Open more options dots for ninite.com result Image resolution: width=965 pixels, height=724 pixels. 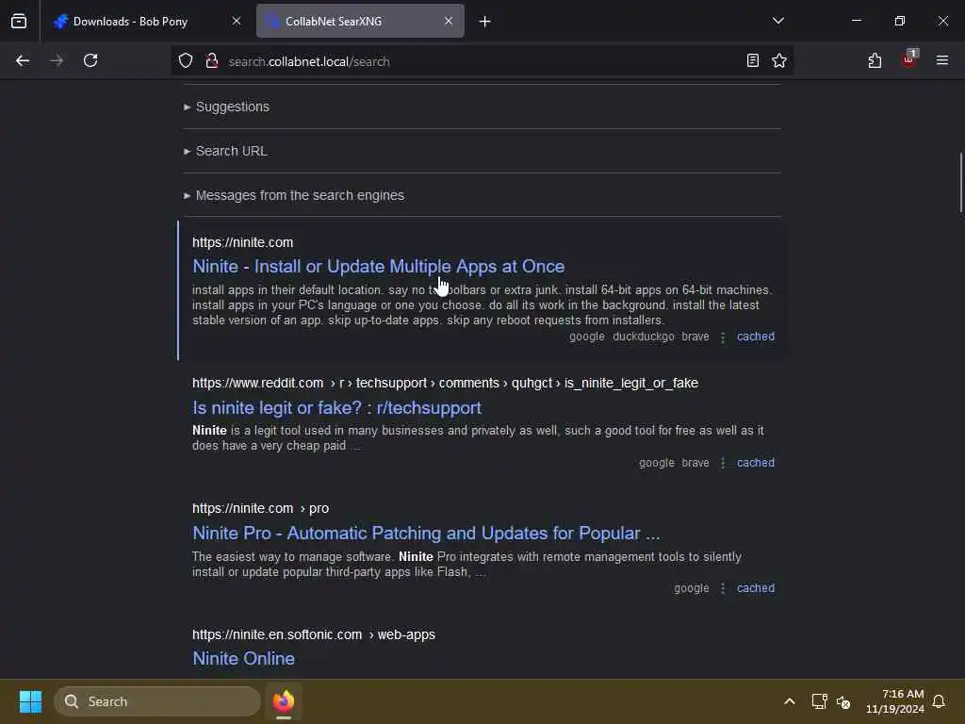(723, 337)
